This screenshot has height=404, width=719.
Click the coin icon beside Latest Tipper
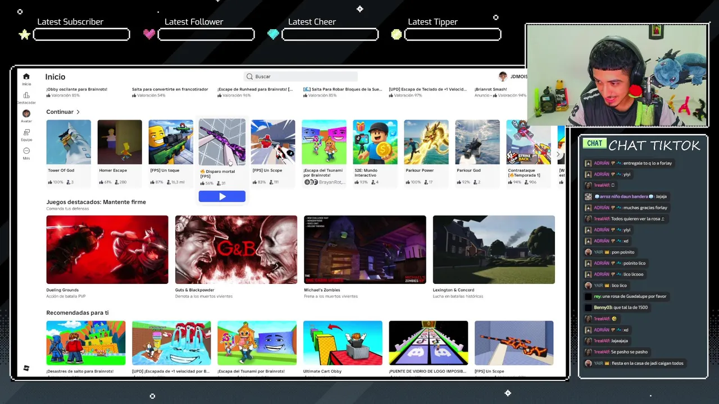pos(397,35)
